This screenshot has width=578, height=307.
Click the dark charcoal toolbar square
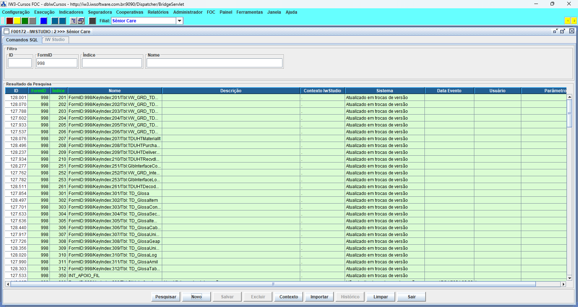point(92,21)
